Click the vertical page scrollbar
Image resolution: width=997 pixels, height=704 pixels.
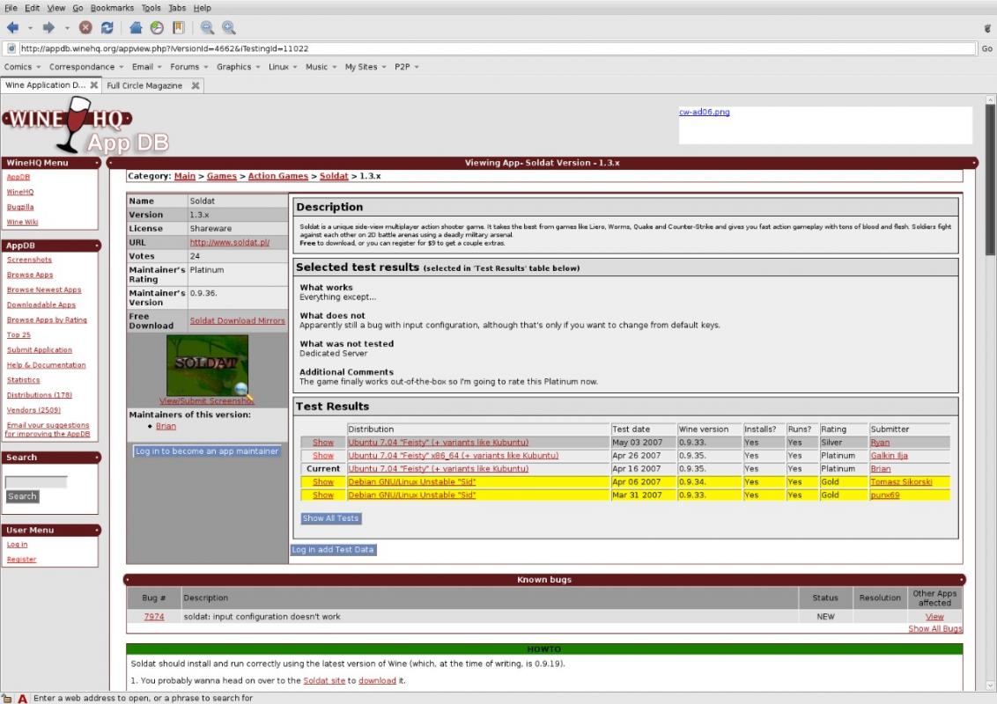coord(990,396)
